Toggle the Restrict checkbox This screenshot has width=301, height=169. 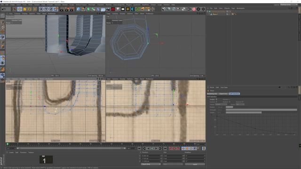click(x=243, y=102)
